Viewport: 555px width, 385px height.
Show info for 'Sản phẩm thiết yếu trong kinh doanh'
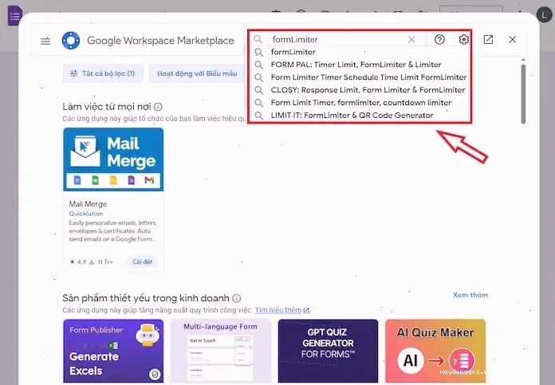[237, 298]
